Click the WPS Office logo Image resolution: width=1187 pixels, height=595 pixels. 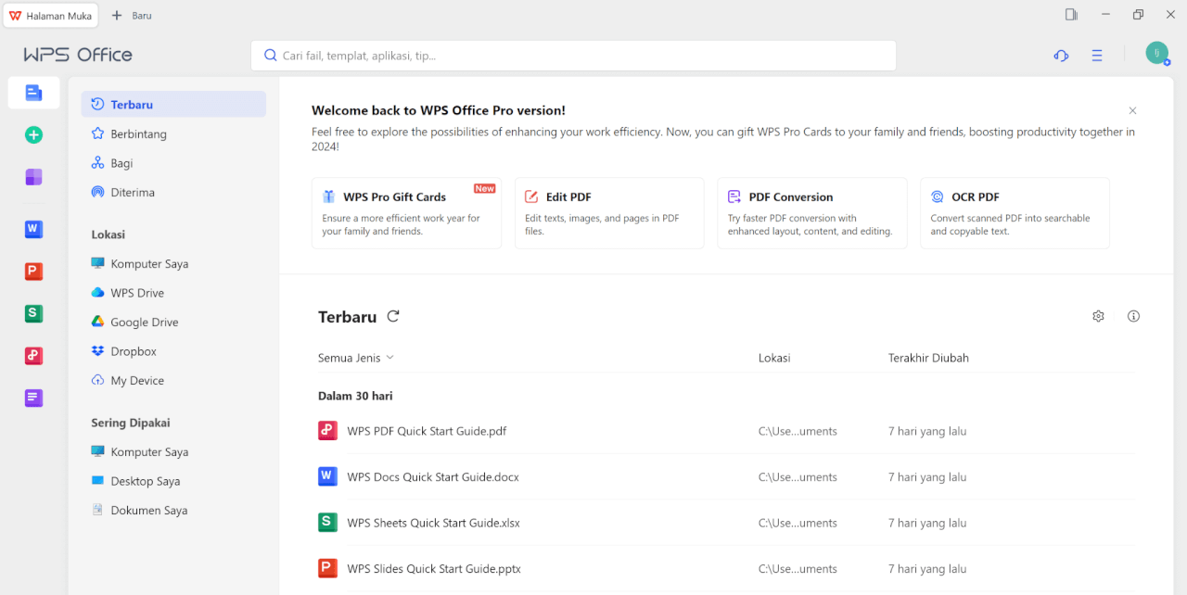78,55
